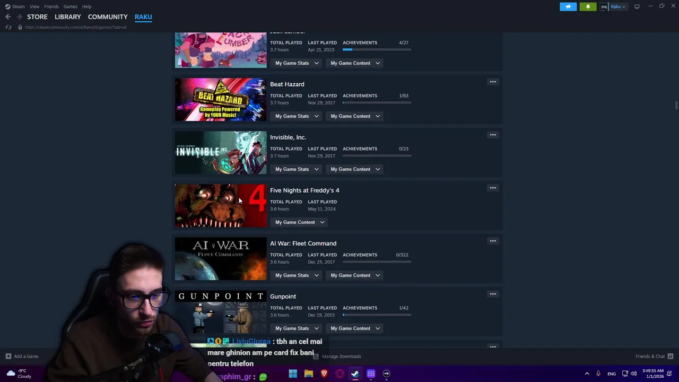Screen dimensions: 679x382
Task: Expand the Raku account dropdown
Action: tap(618, 7)
